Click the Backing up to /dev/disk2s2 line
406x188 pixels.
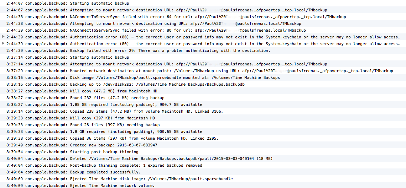tap(203, 84)
